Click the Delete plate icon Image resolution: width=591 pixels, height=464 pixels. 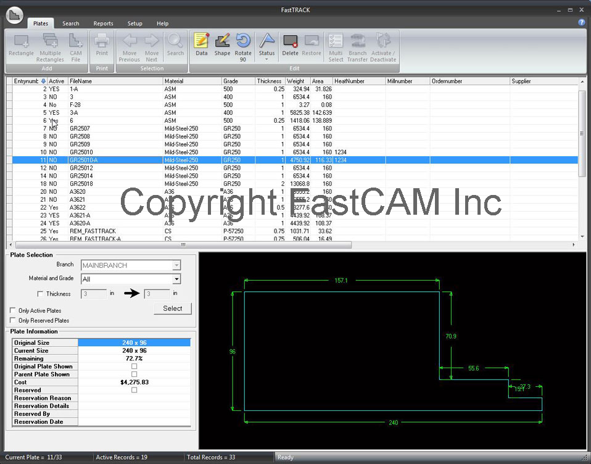click(x=290, y=41)
